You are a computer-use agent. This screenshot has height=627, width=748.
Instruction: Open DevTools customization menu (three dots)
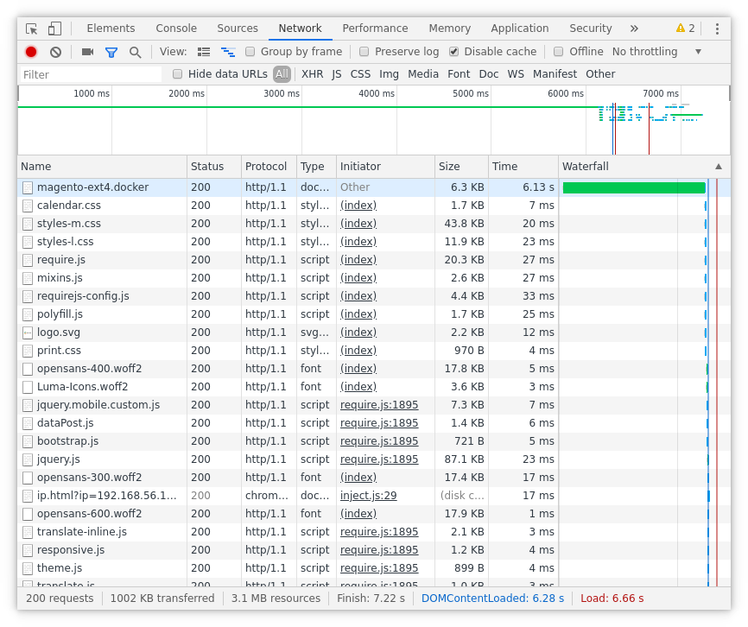point(718,28)
